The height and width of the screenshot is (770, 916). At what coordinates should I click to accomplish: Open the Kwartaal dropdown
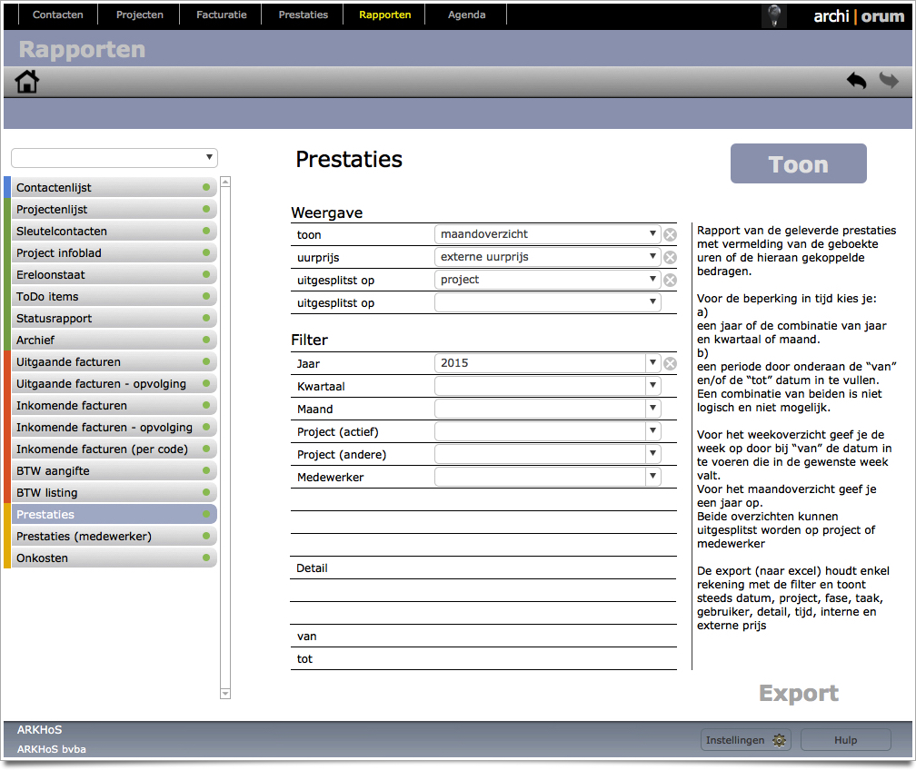(x=547, y=386)
